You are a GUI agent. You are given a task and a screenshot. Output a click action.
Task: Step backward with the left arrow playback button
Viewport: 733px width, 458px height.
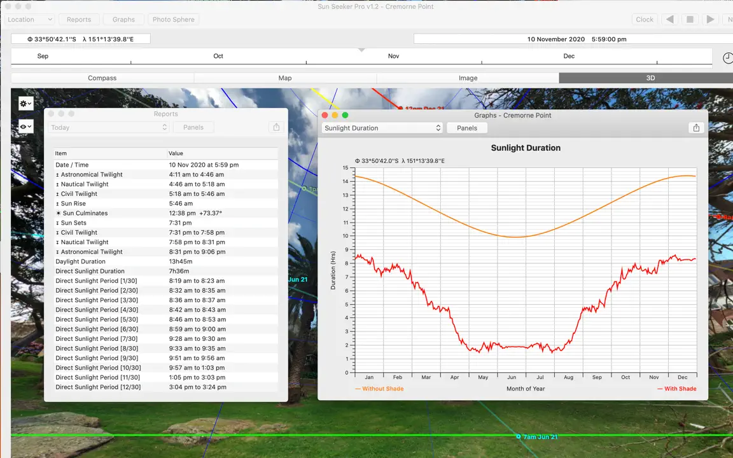point(669,19)
